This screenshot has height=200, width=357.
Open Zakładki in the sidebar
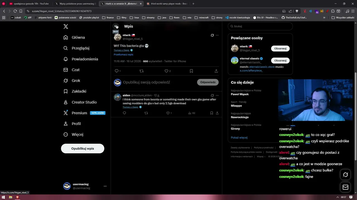[x=75, y=91]
